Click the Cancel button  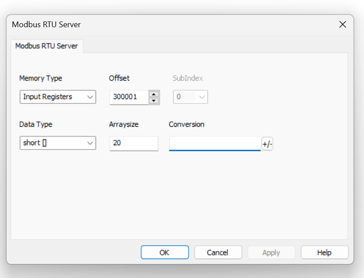coord(218,252)
